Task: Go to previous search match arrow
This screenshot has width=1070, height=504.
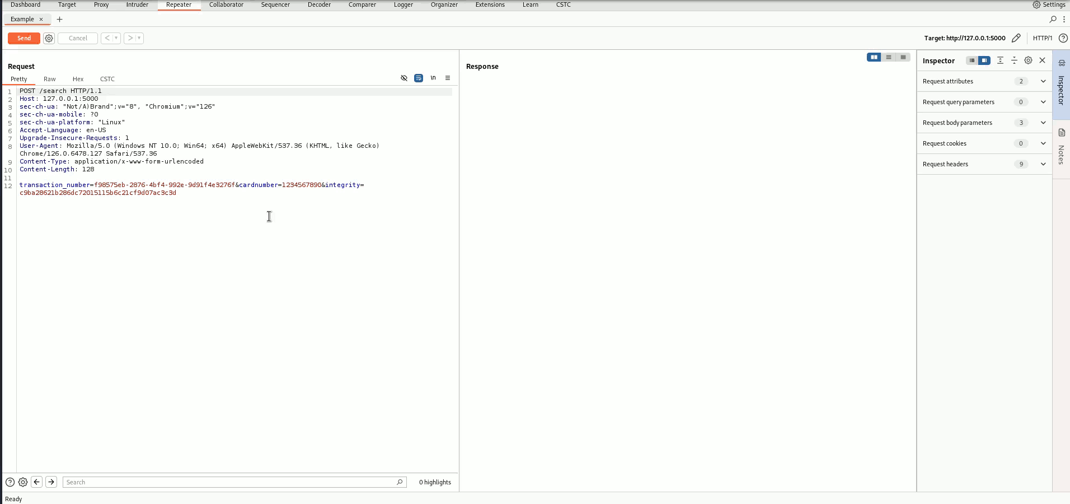Action: point(37,482)
